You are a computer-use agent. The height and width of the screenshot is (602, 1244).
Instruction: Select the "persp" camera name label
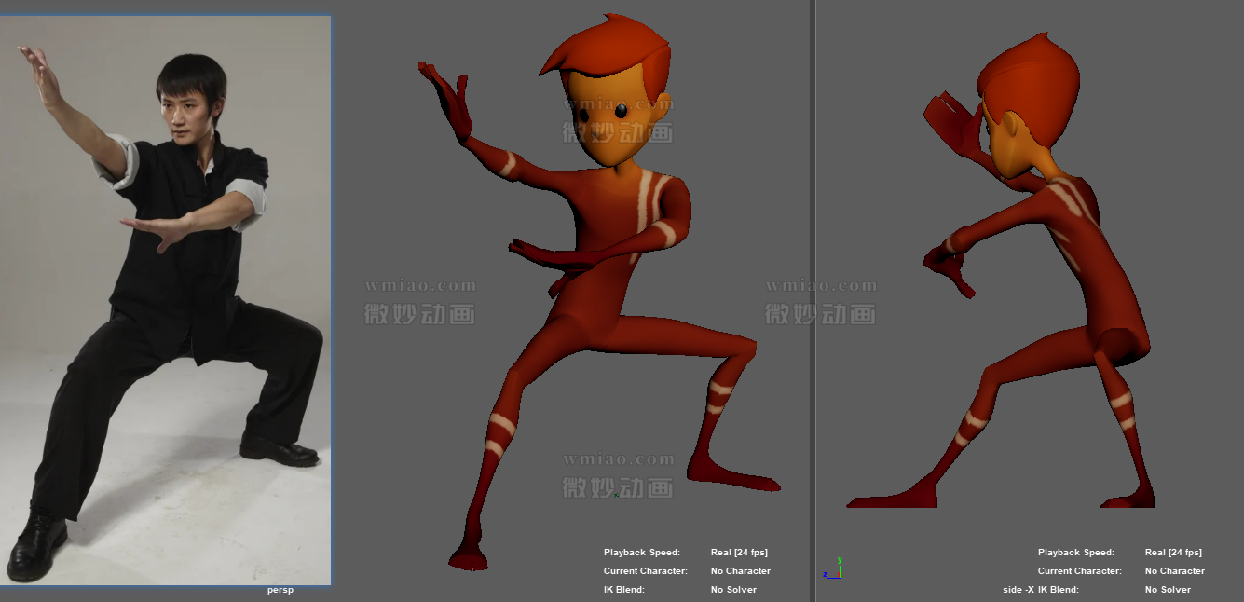pyautogui.click(x=280, y=590)
